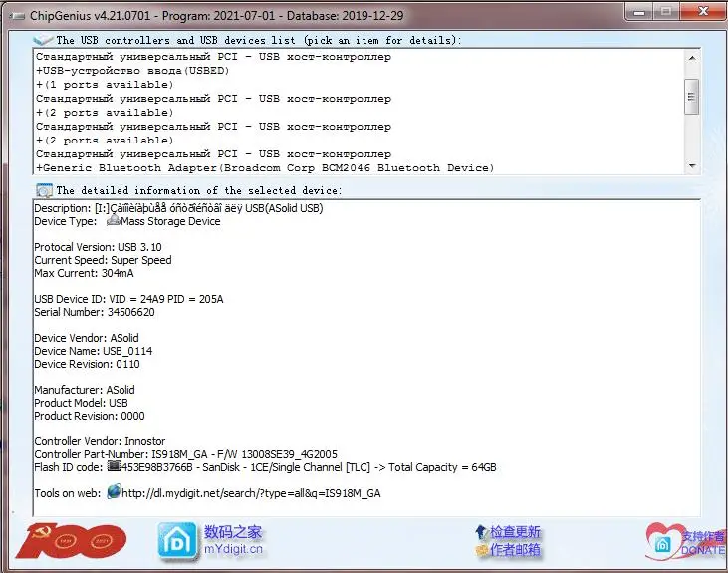728x573 pixels.
Task: Click the Mass Storage Device type icon
Action: 114,221
